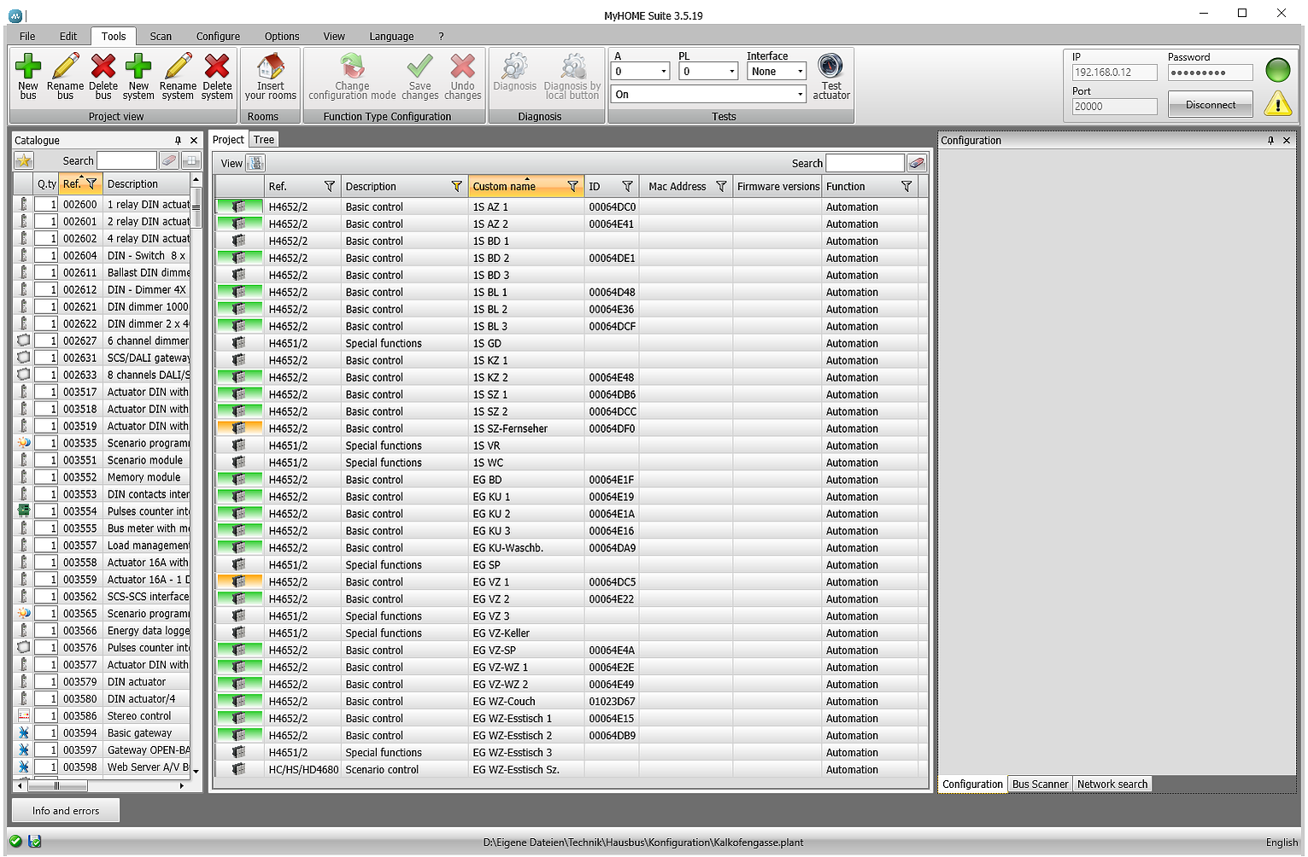Click the green connection status indicator
The width and height of the screenshot is (1308, 857).
(x=1278, y=70)
